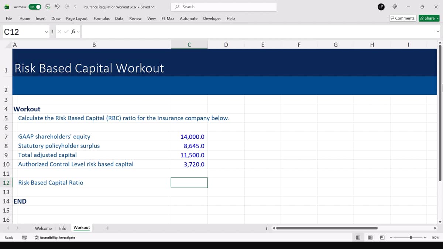Click the Excel app icon in title bar
The height and width of the screenshot is (249, 443).
pos(7,7)
